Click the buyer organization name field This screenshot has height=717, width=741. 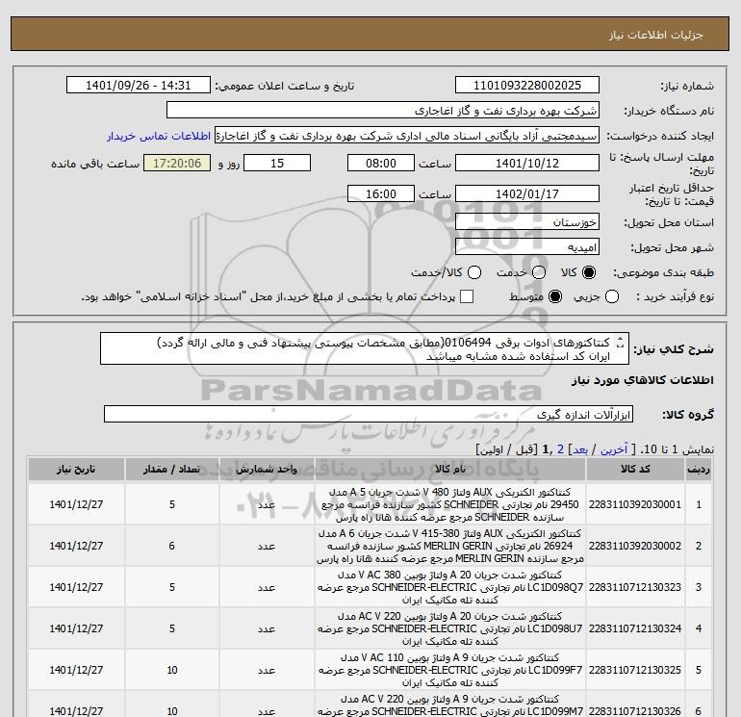(383, 110)
